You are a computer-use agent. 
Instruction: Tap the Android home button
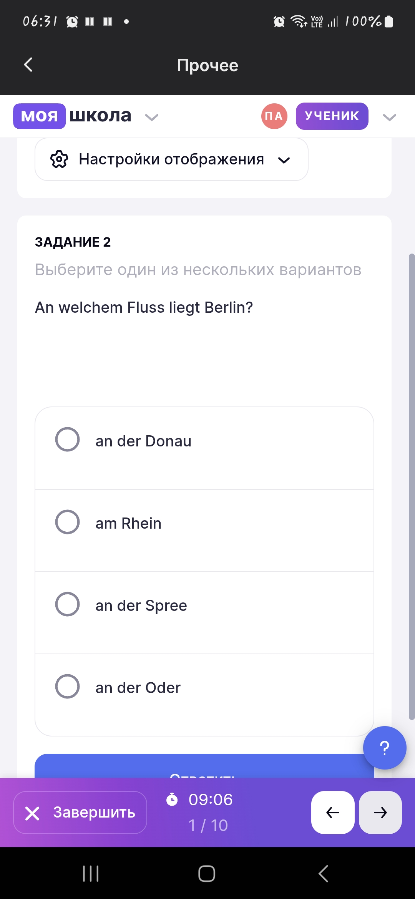[207, 873]
